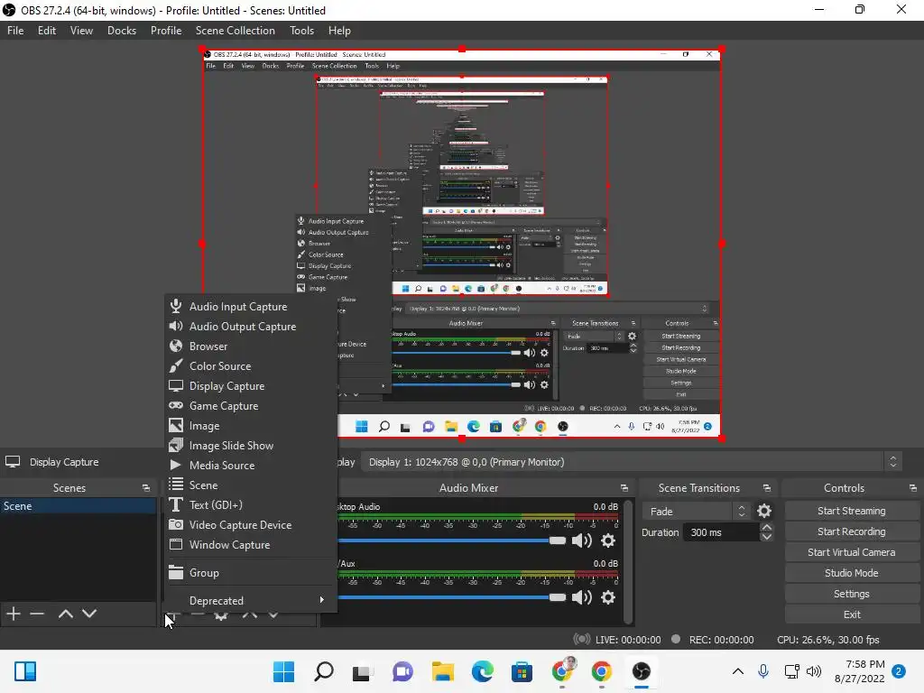924x693 pixels.
Task: Mute Desktop Audio speaker icon
Action: coord(582,541)
